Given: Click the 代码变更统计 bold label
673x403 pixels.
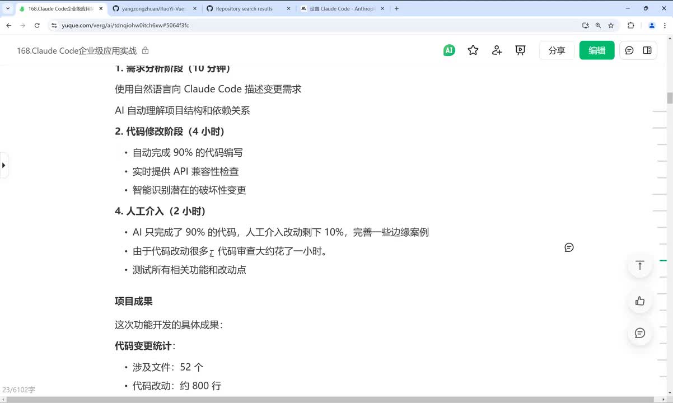Looking at the screenshot, I should coord(143,346).
